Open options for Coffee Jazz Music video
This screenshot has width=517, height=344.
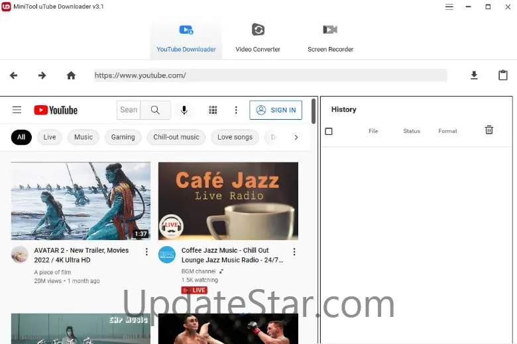294,252
